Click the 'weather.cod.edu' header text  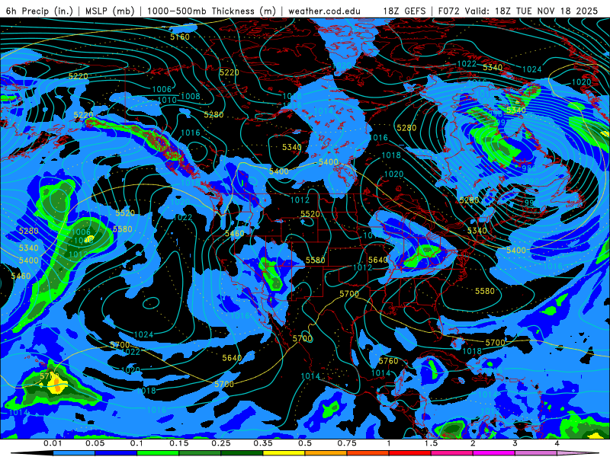tap(325, 11)
